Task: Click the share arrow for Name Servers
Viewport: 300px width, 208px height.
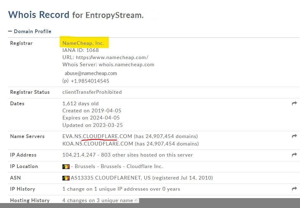Action: [294, 136]
